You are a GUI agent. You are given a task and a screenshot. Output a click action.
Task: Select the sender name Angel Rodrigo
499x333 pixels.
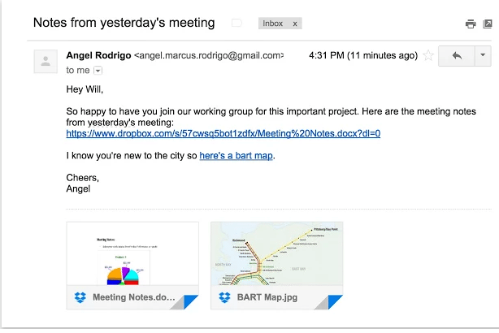(98, 55)
